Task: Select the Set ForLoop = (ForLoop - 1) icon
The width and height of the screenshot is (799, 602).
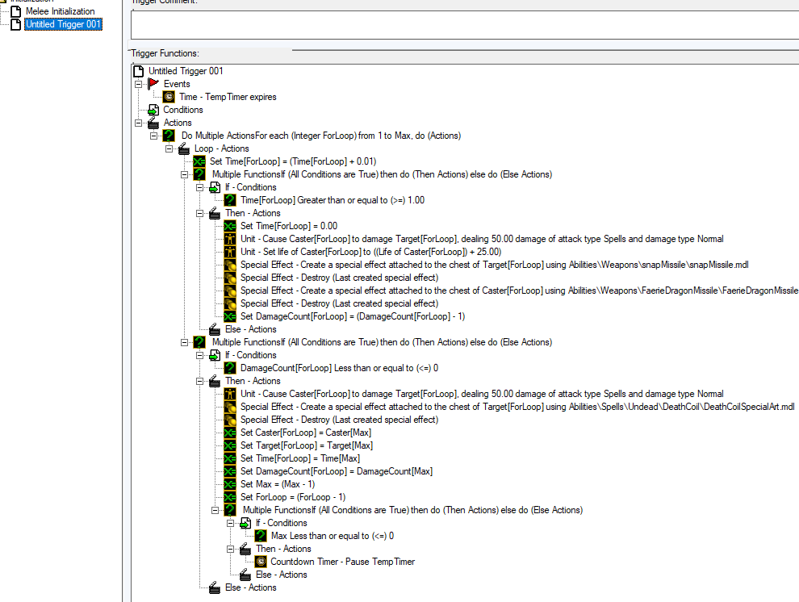Action: click(230, 497)
